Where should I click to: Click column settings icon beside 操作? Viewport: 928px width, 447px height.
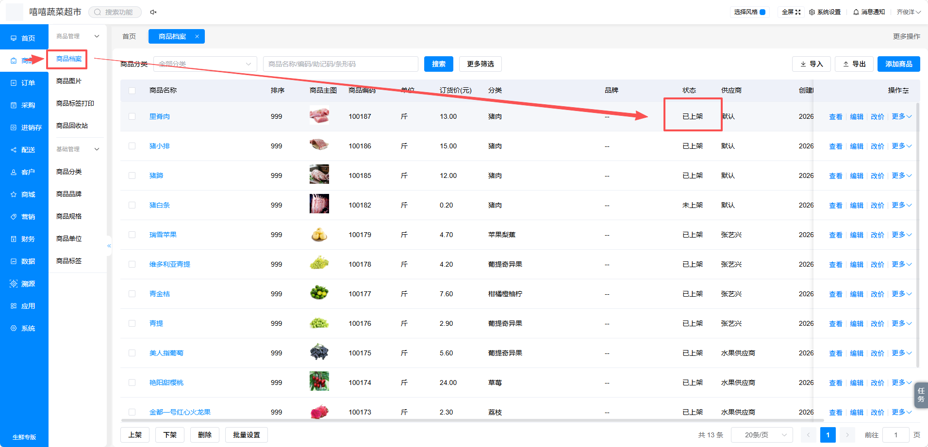point(906,91)
